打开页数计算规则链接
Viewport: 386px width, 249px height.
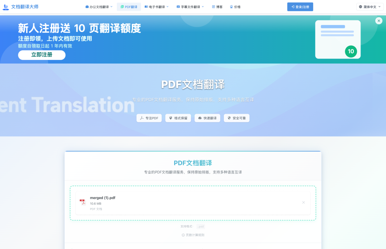[x=196, y=235]
